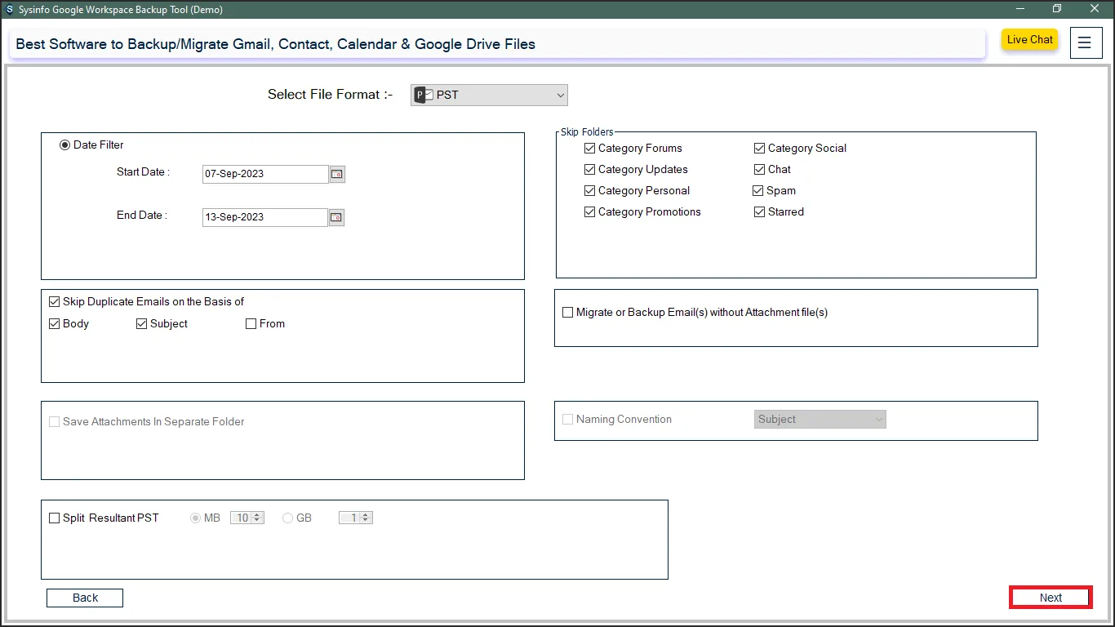Select the Date Filter radio button
The image size is (1115, 627).
tap(65, 145)
